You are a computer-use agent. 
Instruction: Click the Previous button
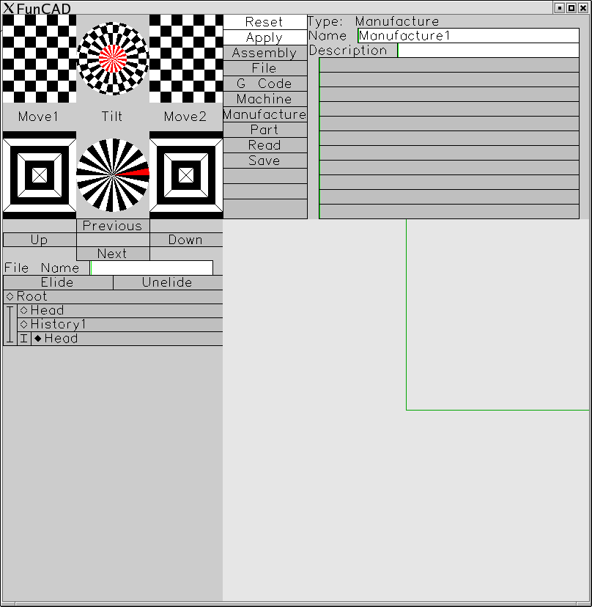pyautogui.click(x=113, y=226)
